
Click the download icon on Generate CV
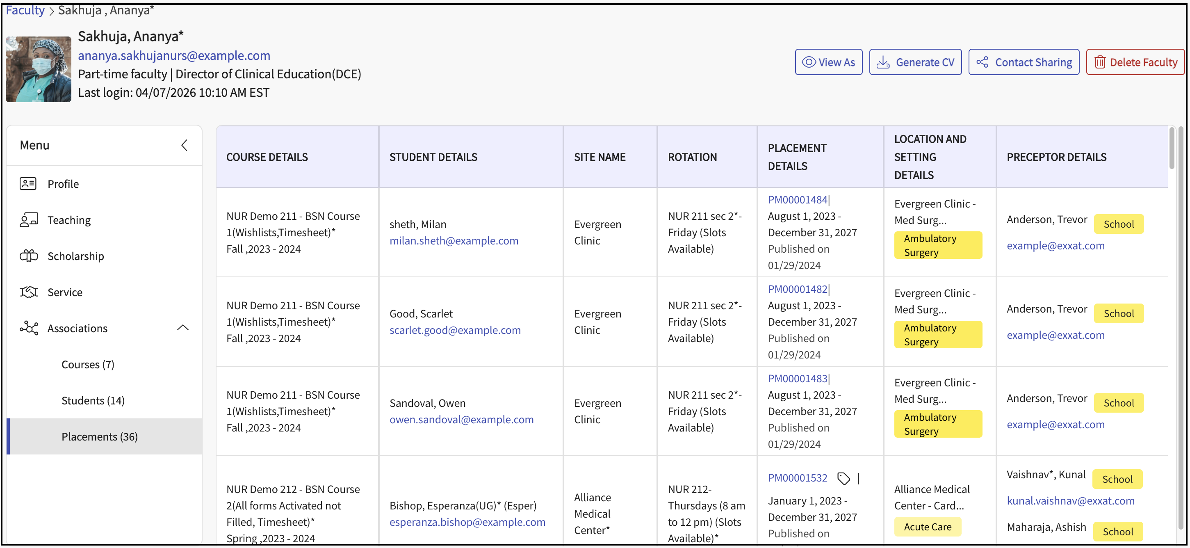[883, 62]
